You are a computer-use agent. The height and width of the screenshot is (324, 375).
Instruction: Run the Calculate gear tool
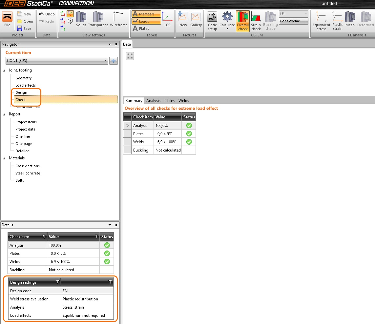[x=227, y=21]
